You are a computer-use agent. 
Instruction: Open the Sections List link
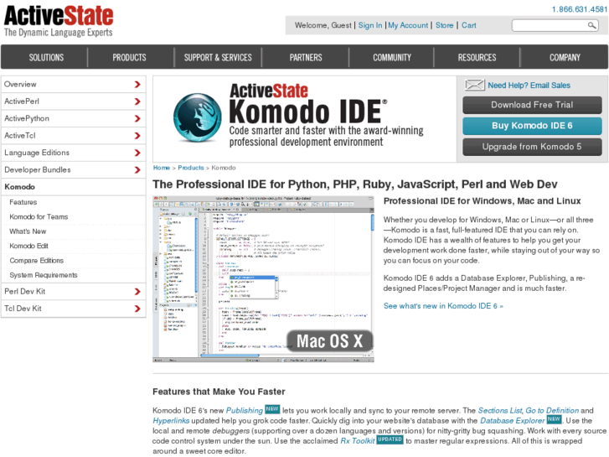[500, 411]
